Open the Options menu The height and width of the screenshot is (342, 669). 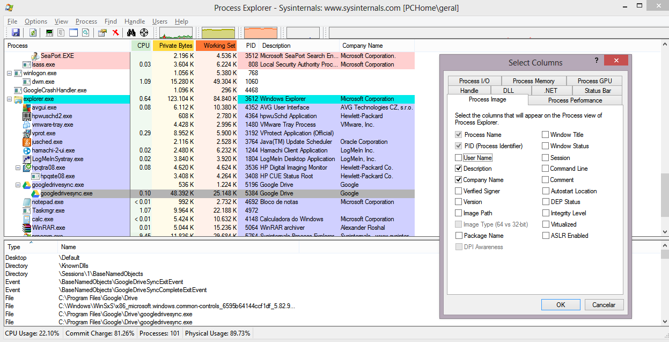tap(35, 21)
